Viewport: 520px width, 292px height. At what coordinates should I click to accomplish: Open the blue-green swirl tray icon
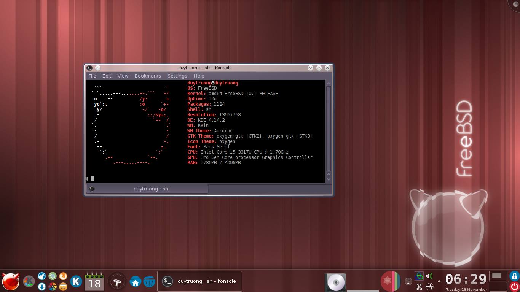419,276
